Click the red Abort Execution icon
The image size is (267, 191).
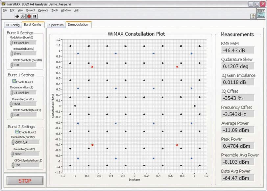click(29, 16)
